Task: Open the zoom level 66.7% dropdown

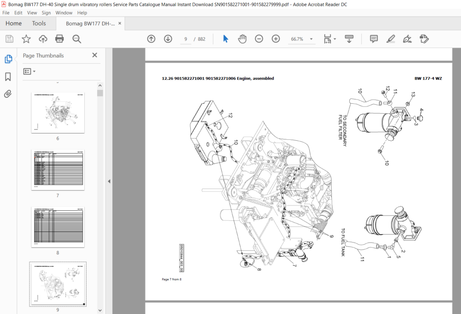Action: click(301, 39)
